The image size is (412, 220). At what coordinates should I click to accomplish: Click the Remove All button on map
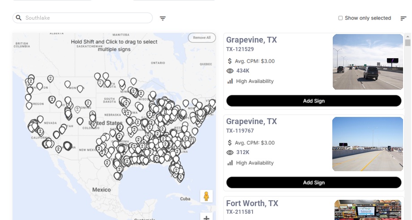[x=202, y=38]
